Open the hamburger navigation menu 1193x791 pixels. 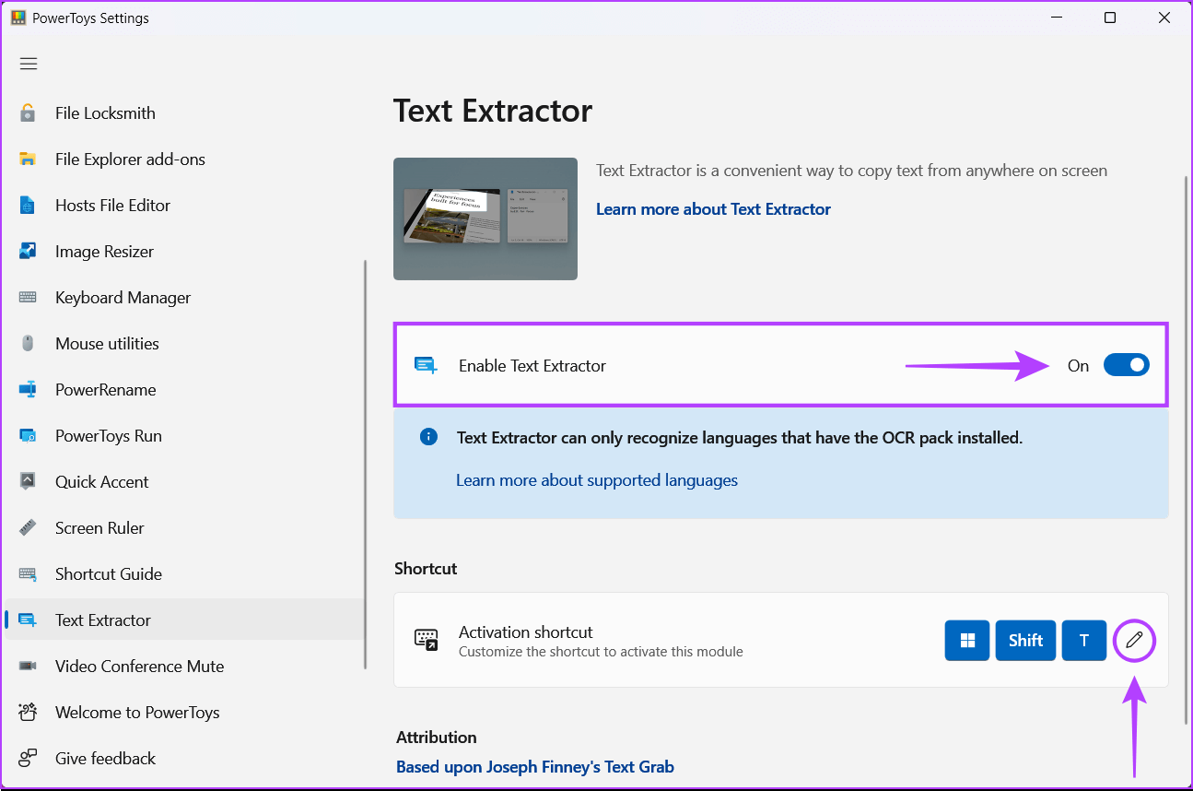[x=29, y=64]
